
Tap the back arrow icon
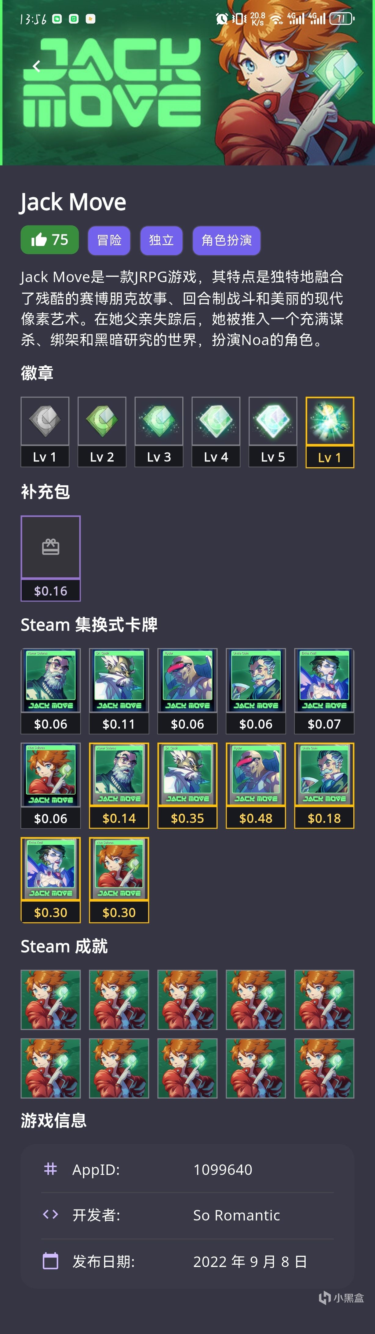36,66
